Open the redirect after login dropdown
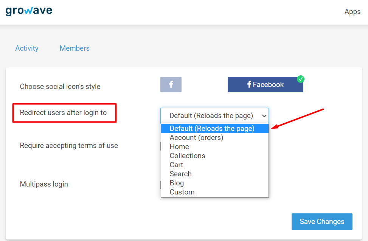The height and width of the screenshot is (241, 368). coord(214,116)
